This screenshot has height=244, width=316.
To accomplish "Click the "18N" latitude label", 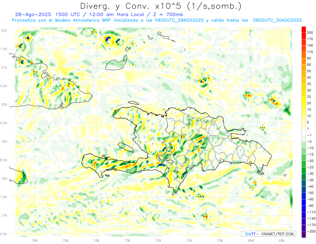I will click(x=4, y=178).
